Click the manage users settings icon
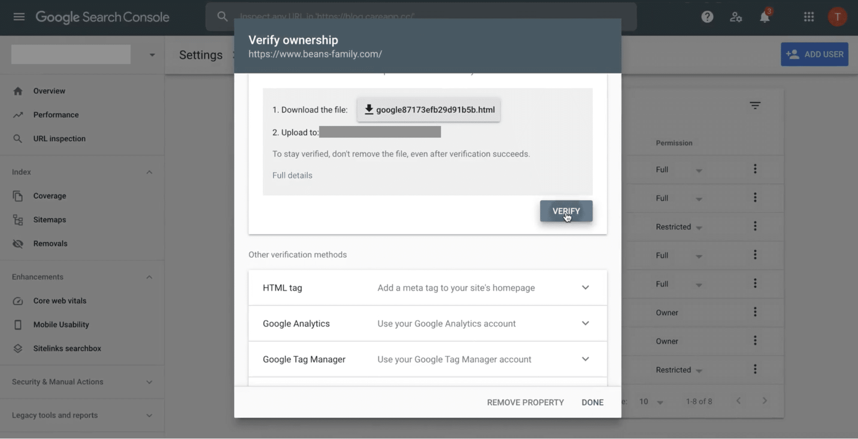This screenshot has height=439, width=858. 736,17
